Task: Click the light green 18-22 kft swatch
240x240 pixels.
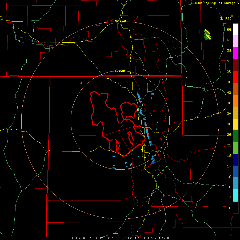Action: (235, 148)
